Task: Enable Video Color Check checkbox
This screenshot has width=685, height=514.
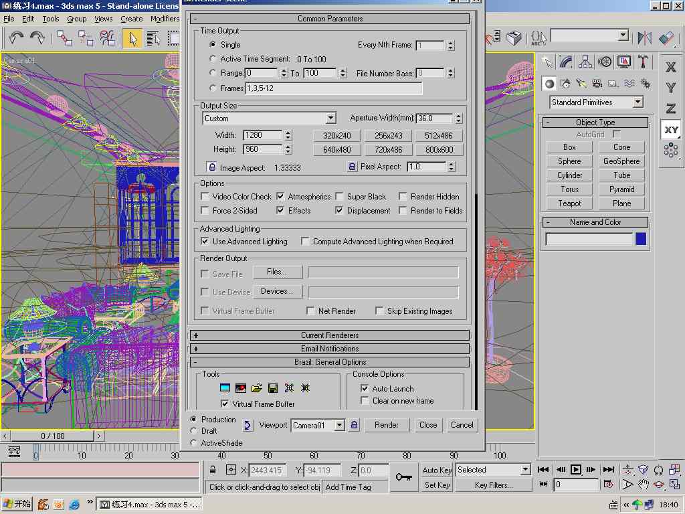Action: 205,196
